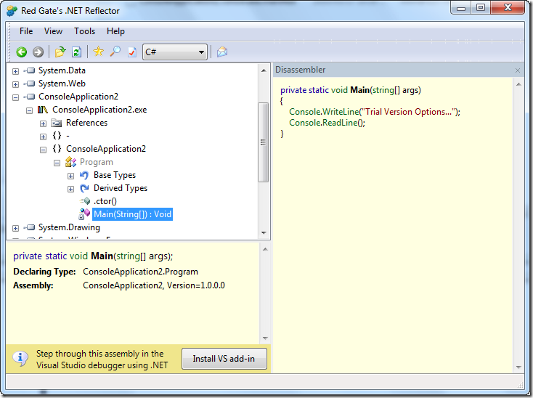Open the C# language dropdown
Screen dimensions: 533x398
(175, 52)
